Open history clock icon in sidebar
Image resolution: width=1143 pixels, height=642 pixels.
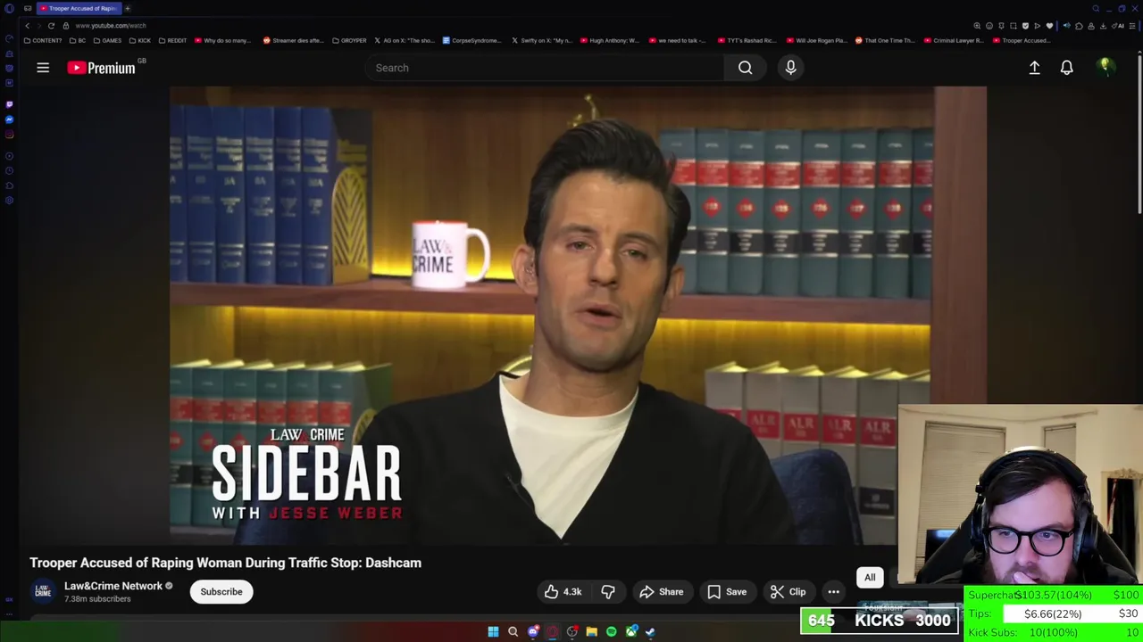pos(9,170)
